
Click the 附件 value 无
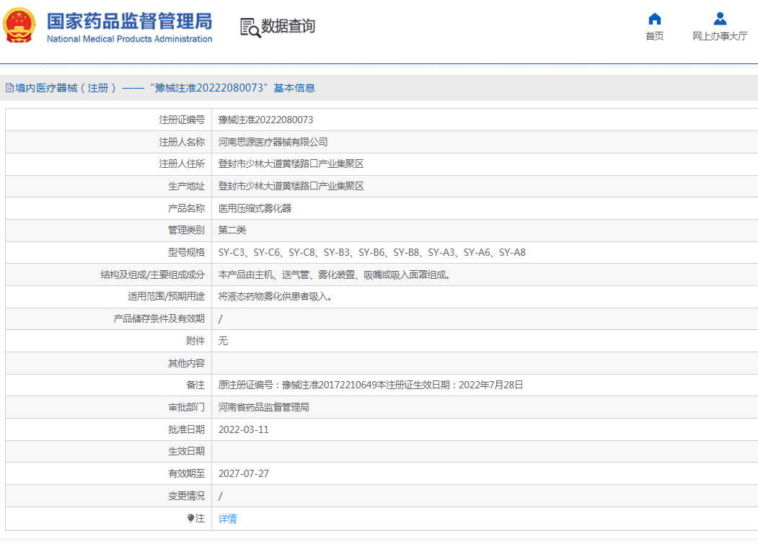point(223,341)
